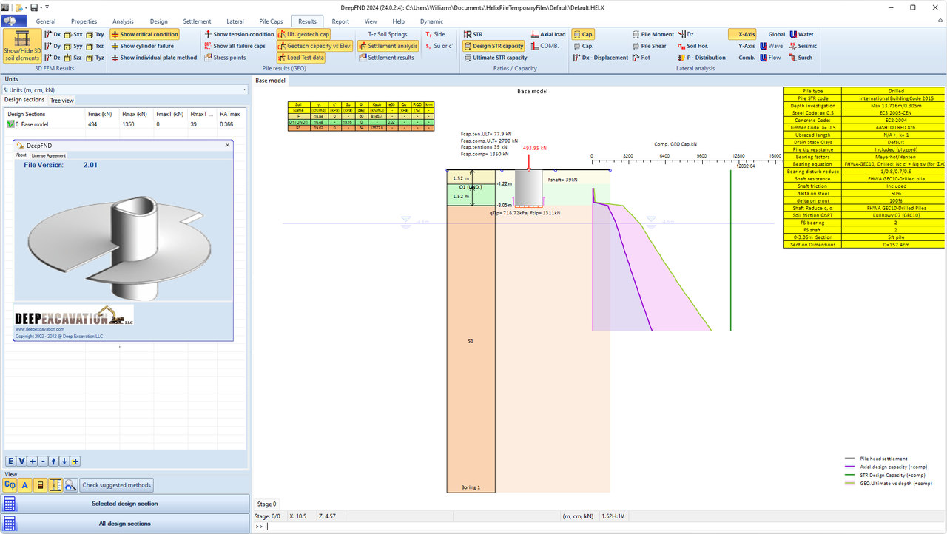Select Ultimate STR capacity

tap(495, 58)
